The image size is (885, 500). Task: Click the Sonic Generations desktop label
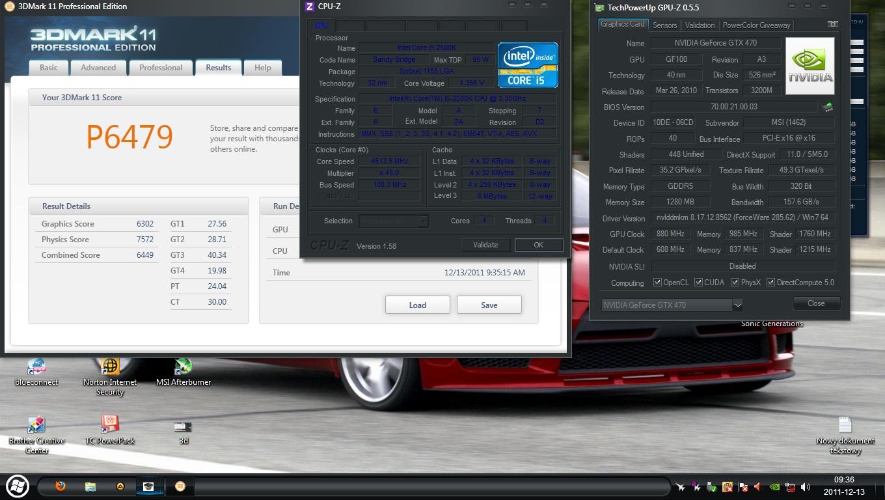point(772,324)
